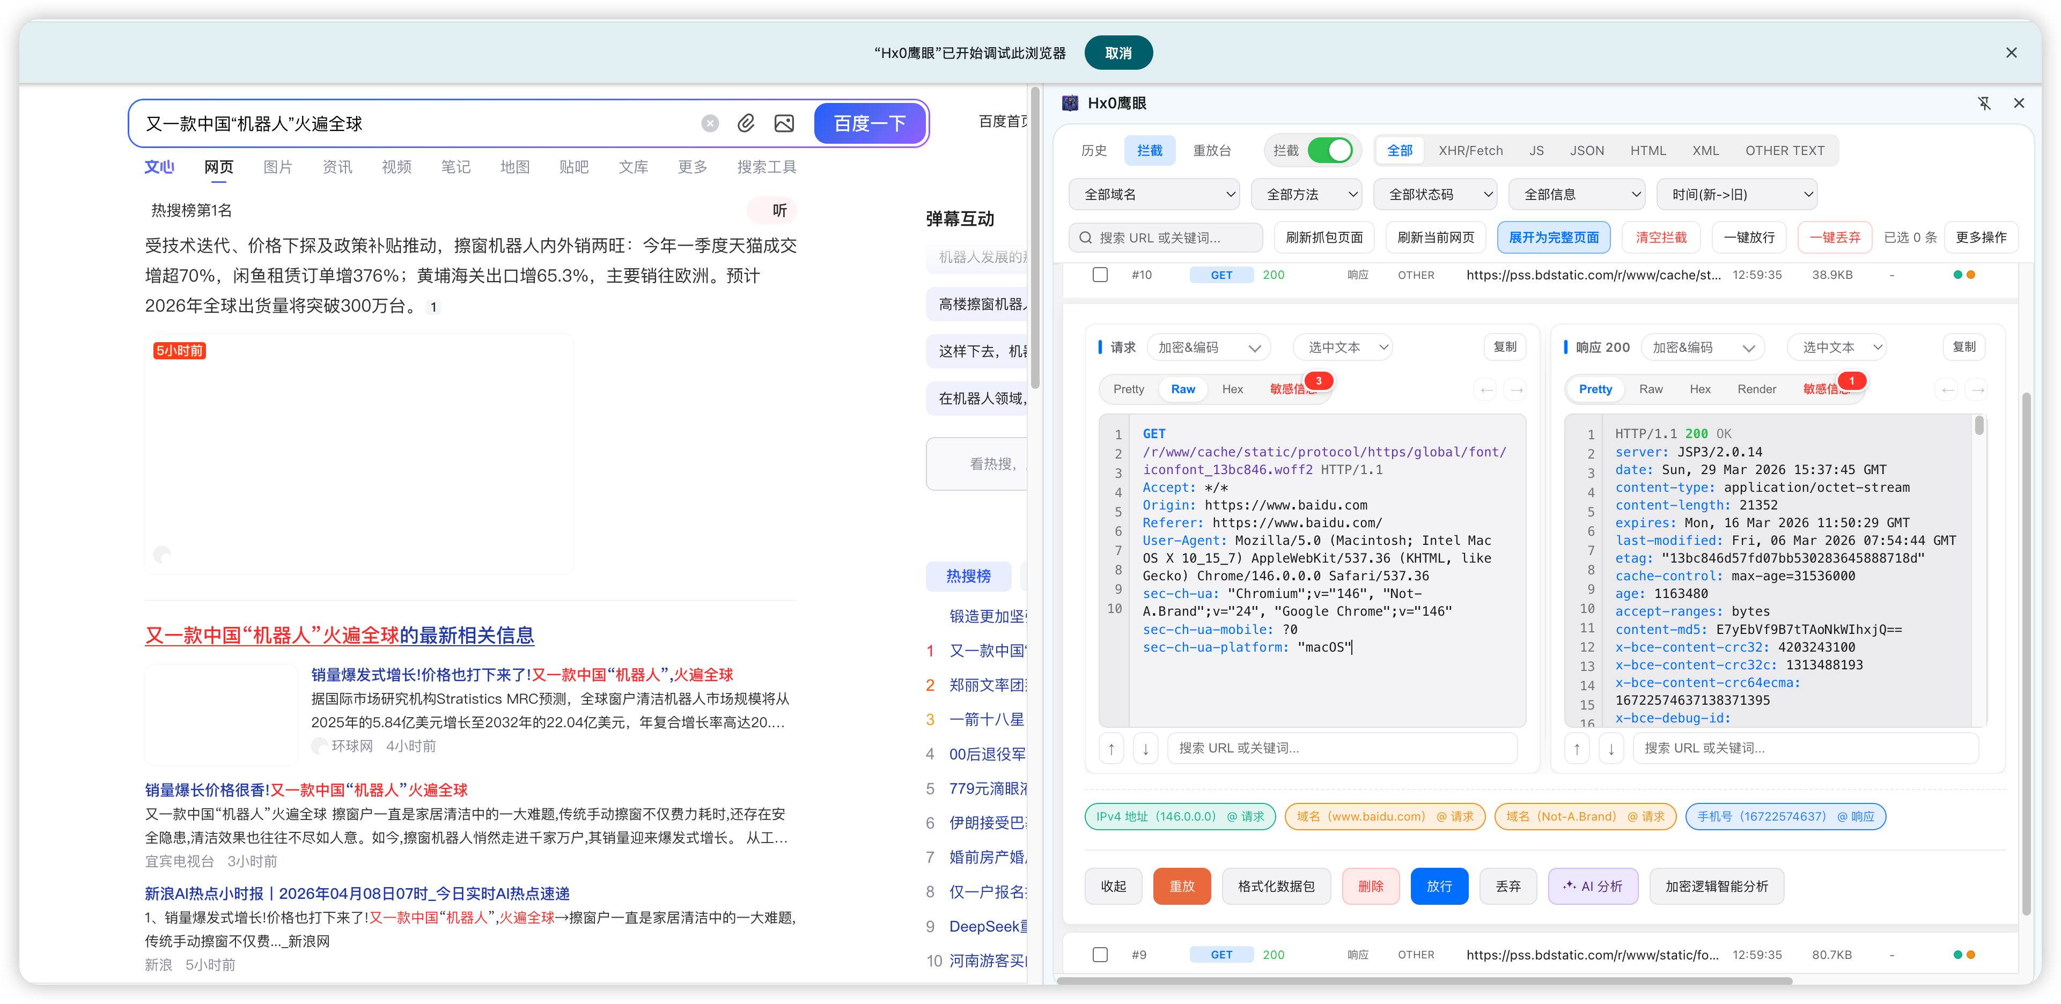Image resolution: width=2061 pixels, height=1004 pixels.
Task: Click 展开为完整页面 button
Action: click(x=1553, y=238)
